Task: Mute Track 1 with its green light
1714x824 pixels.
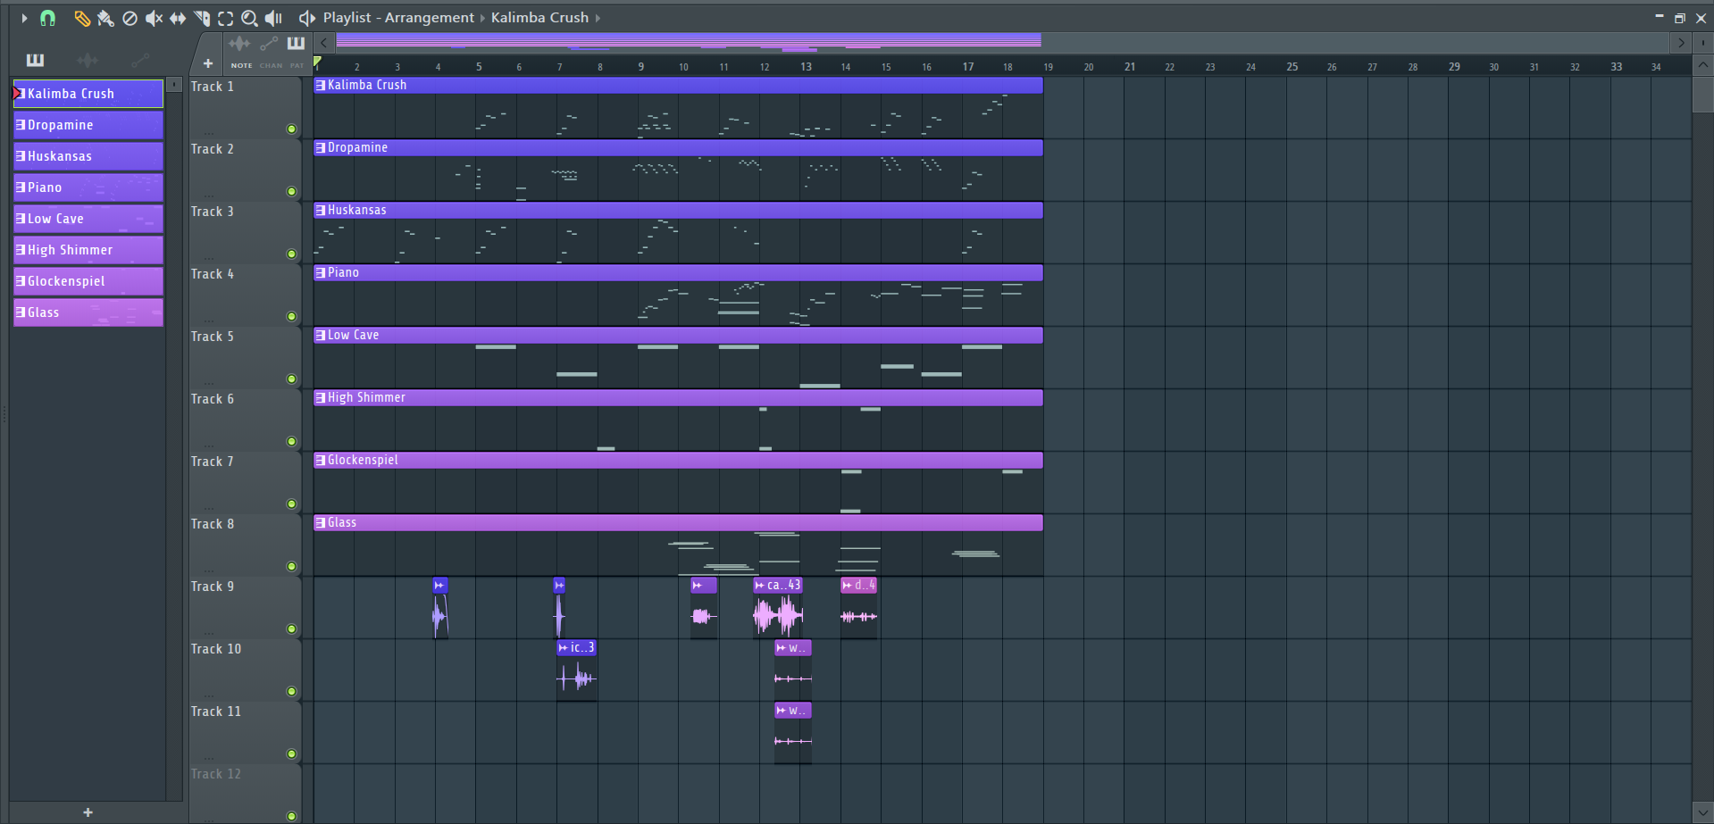Action: [291, 129]
